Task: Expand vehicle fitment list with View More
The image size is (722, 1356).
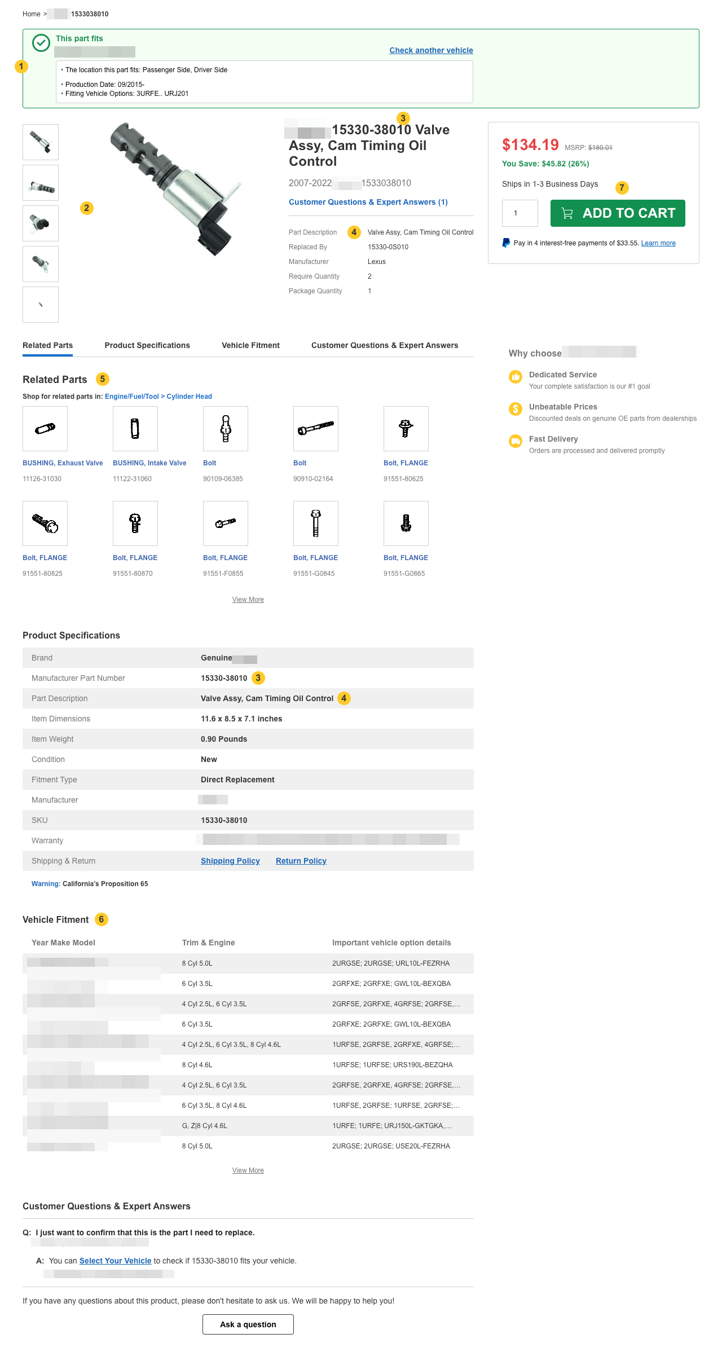Action: (x=248, y=1170)
